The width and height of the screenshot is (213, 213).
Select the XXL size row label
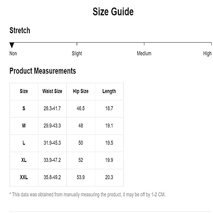tap(24, 177)
